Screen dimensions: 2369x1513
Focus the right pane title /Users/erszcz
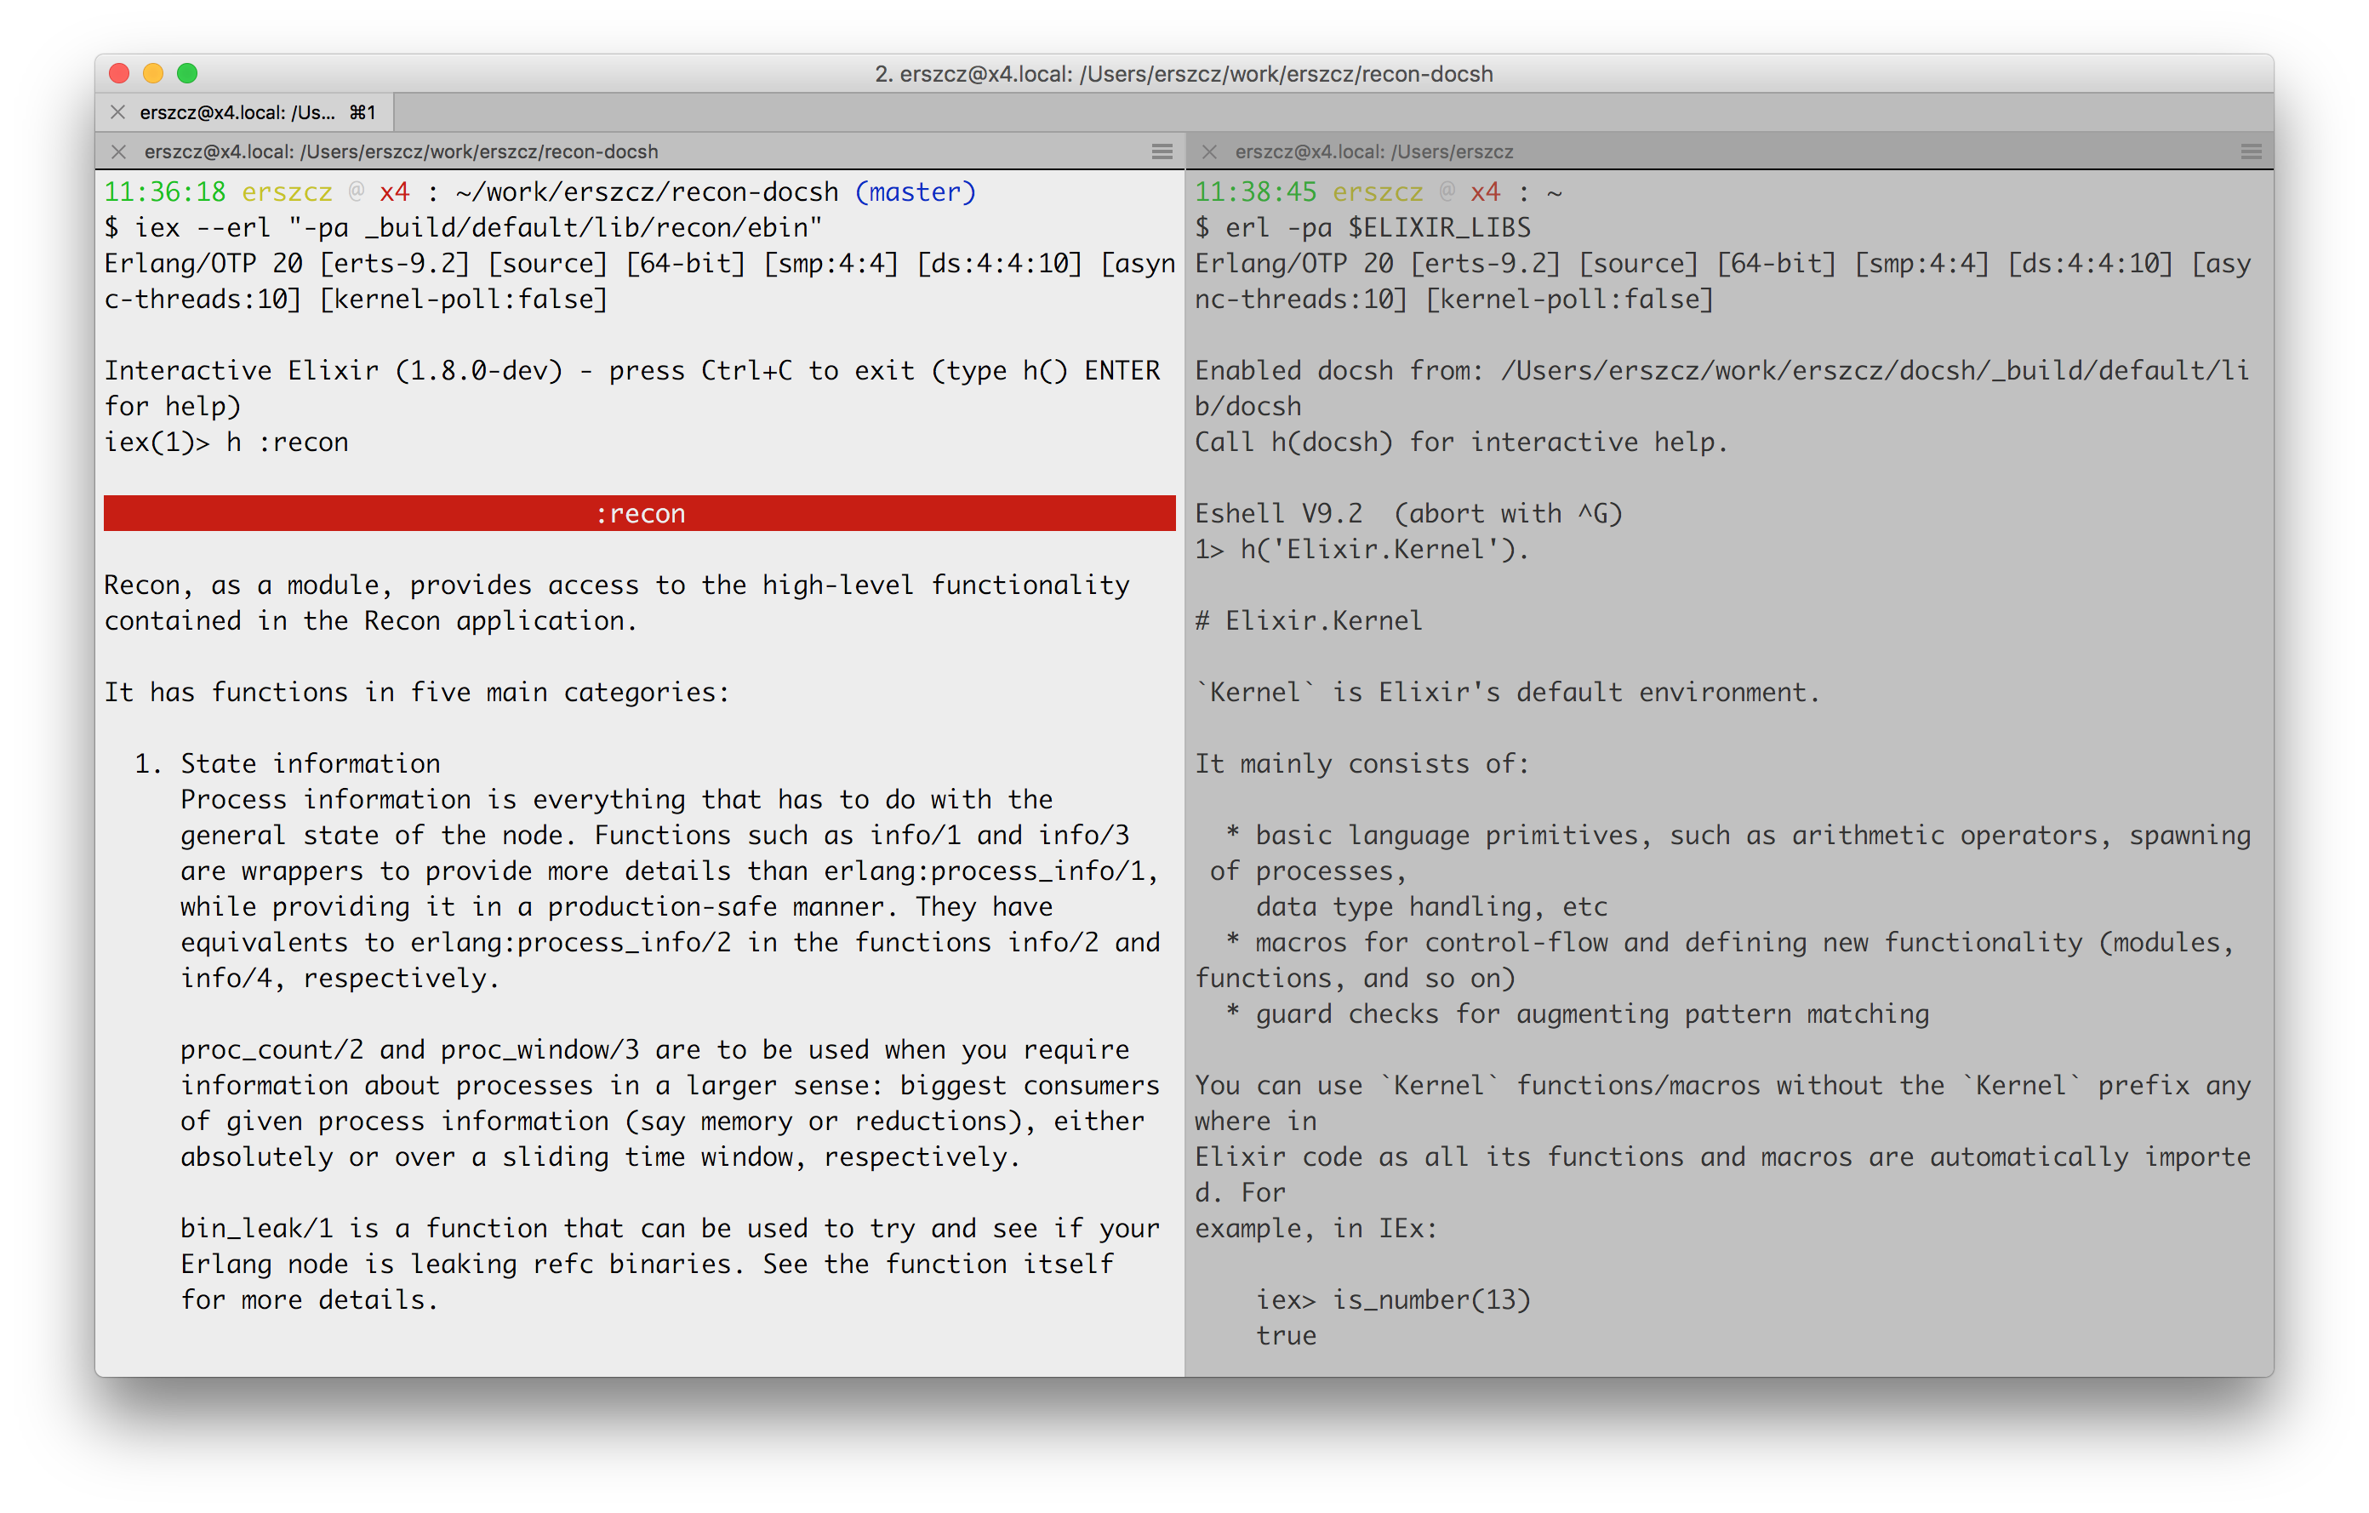coord(1373,151)
